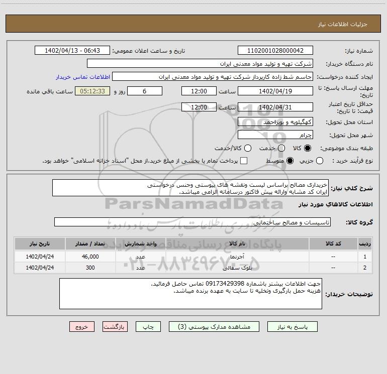Click the شماره نیاز field 1102001028000042

point(275,50)
